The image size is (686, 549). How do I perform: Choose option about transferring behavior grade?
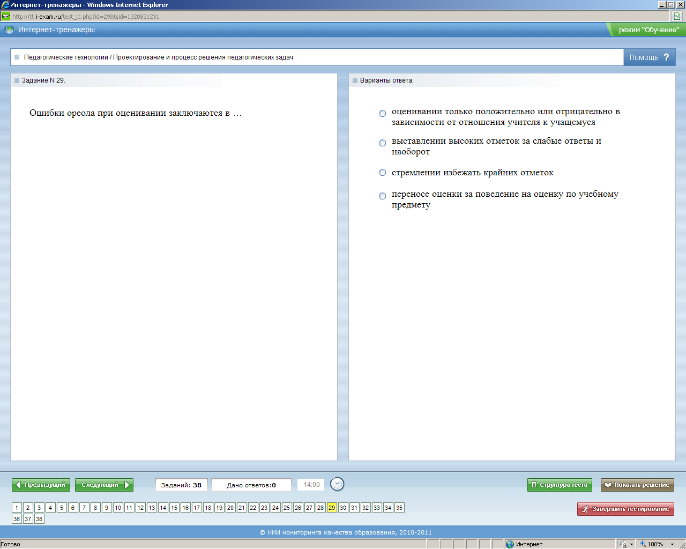(383, 196)
